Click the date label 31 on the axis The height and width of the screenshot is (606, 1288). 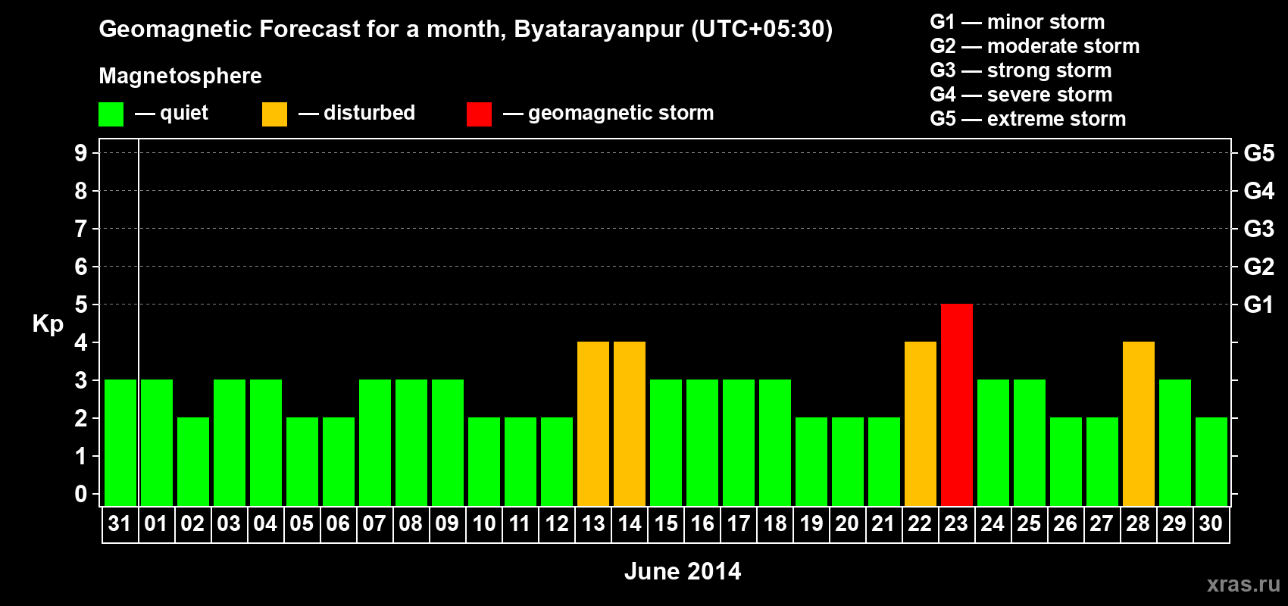[x=120, y=523]
